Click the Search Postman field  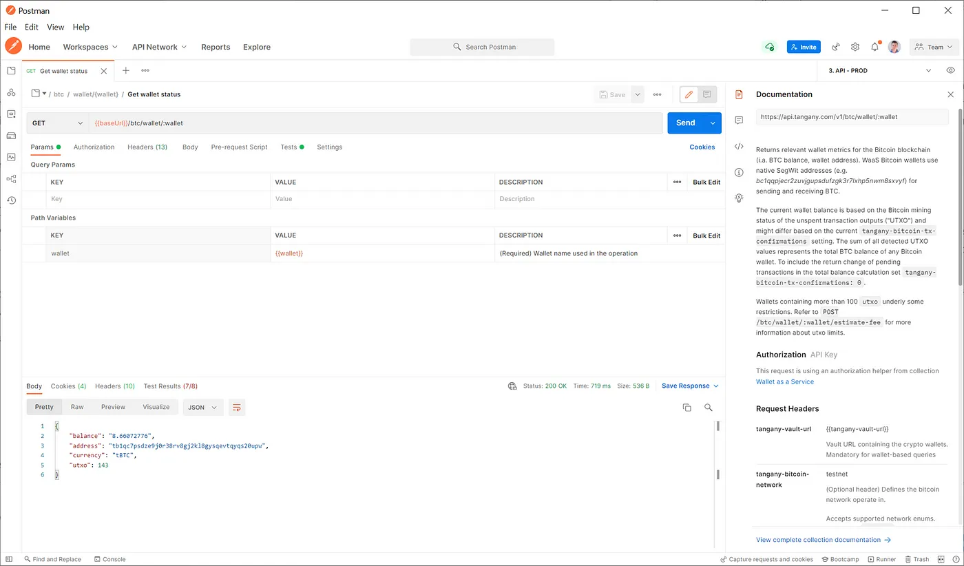click(x=482, y=47)
